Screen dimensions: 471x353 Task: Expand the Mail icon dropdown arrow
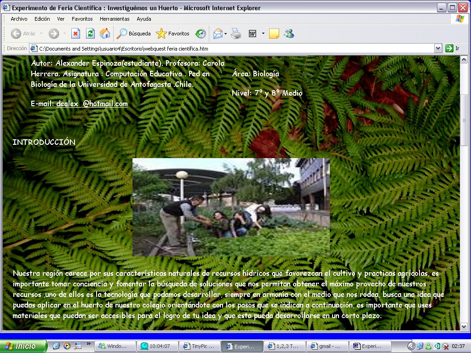click(225, 34)
